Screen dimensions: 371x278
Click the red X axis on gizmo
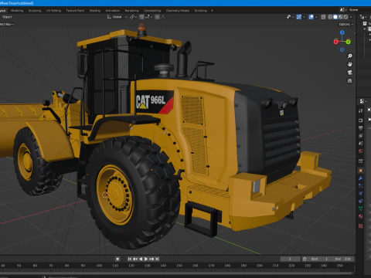tap(336, 42)
